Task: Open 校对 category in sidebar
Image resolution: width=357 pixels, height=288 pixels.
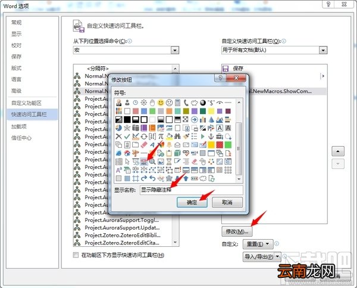Action: [x=17, y=45]
